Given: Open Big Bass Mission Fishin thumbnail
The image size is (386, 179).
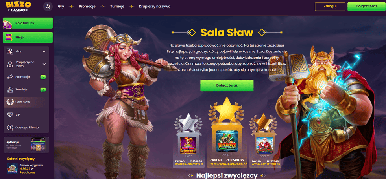Looking at the screenshot, I should click(227, 141).
